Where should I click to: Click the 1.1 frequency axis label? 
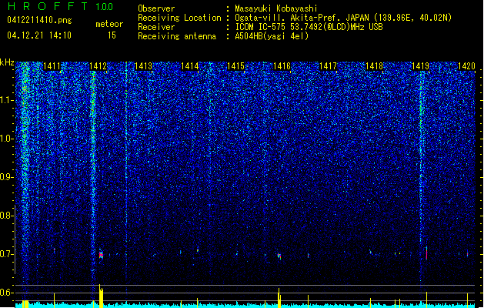(x=7, y=100)
